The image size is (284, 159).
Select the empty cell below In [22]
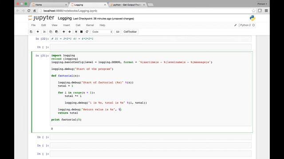(151, 47)
